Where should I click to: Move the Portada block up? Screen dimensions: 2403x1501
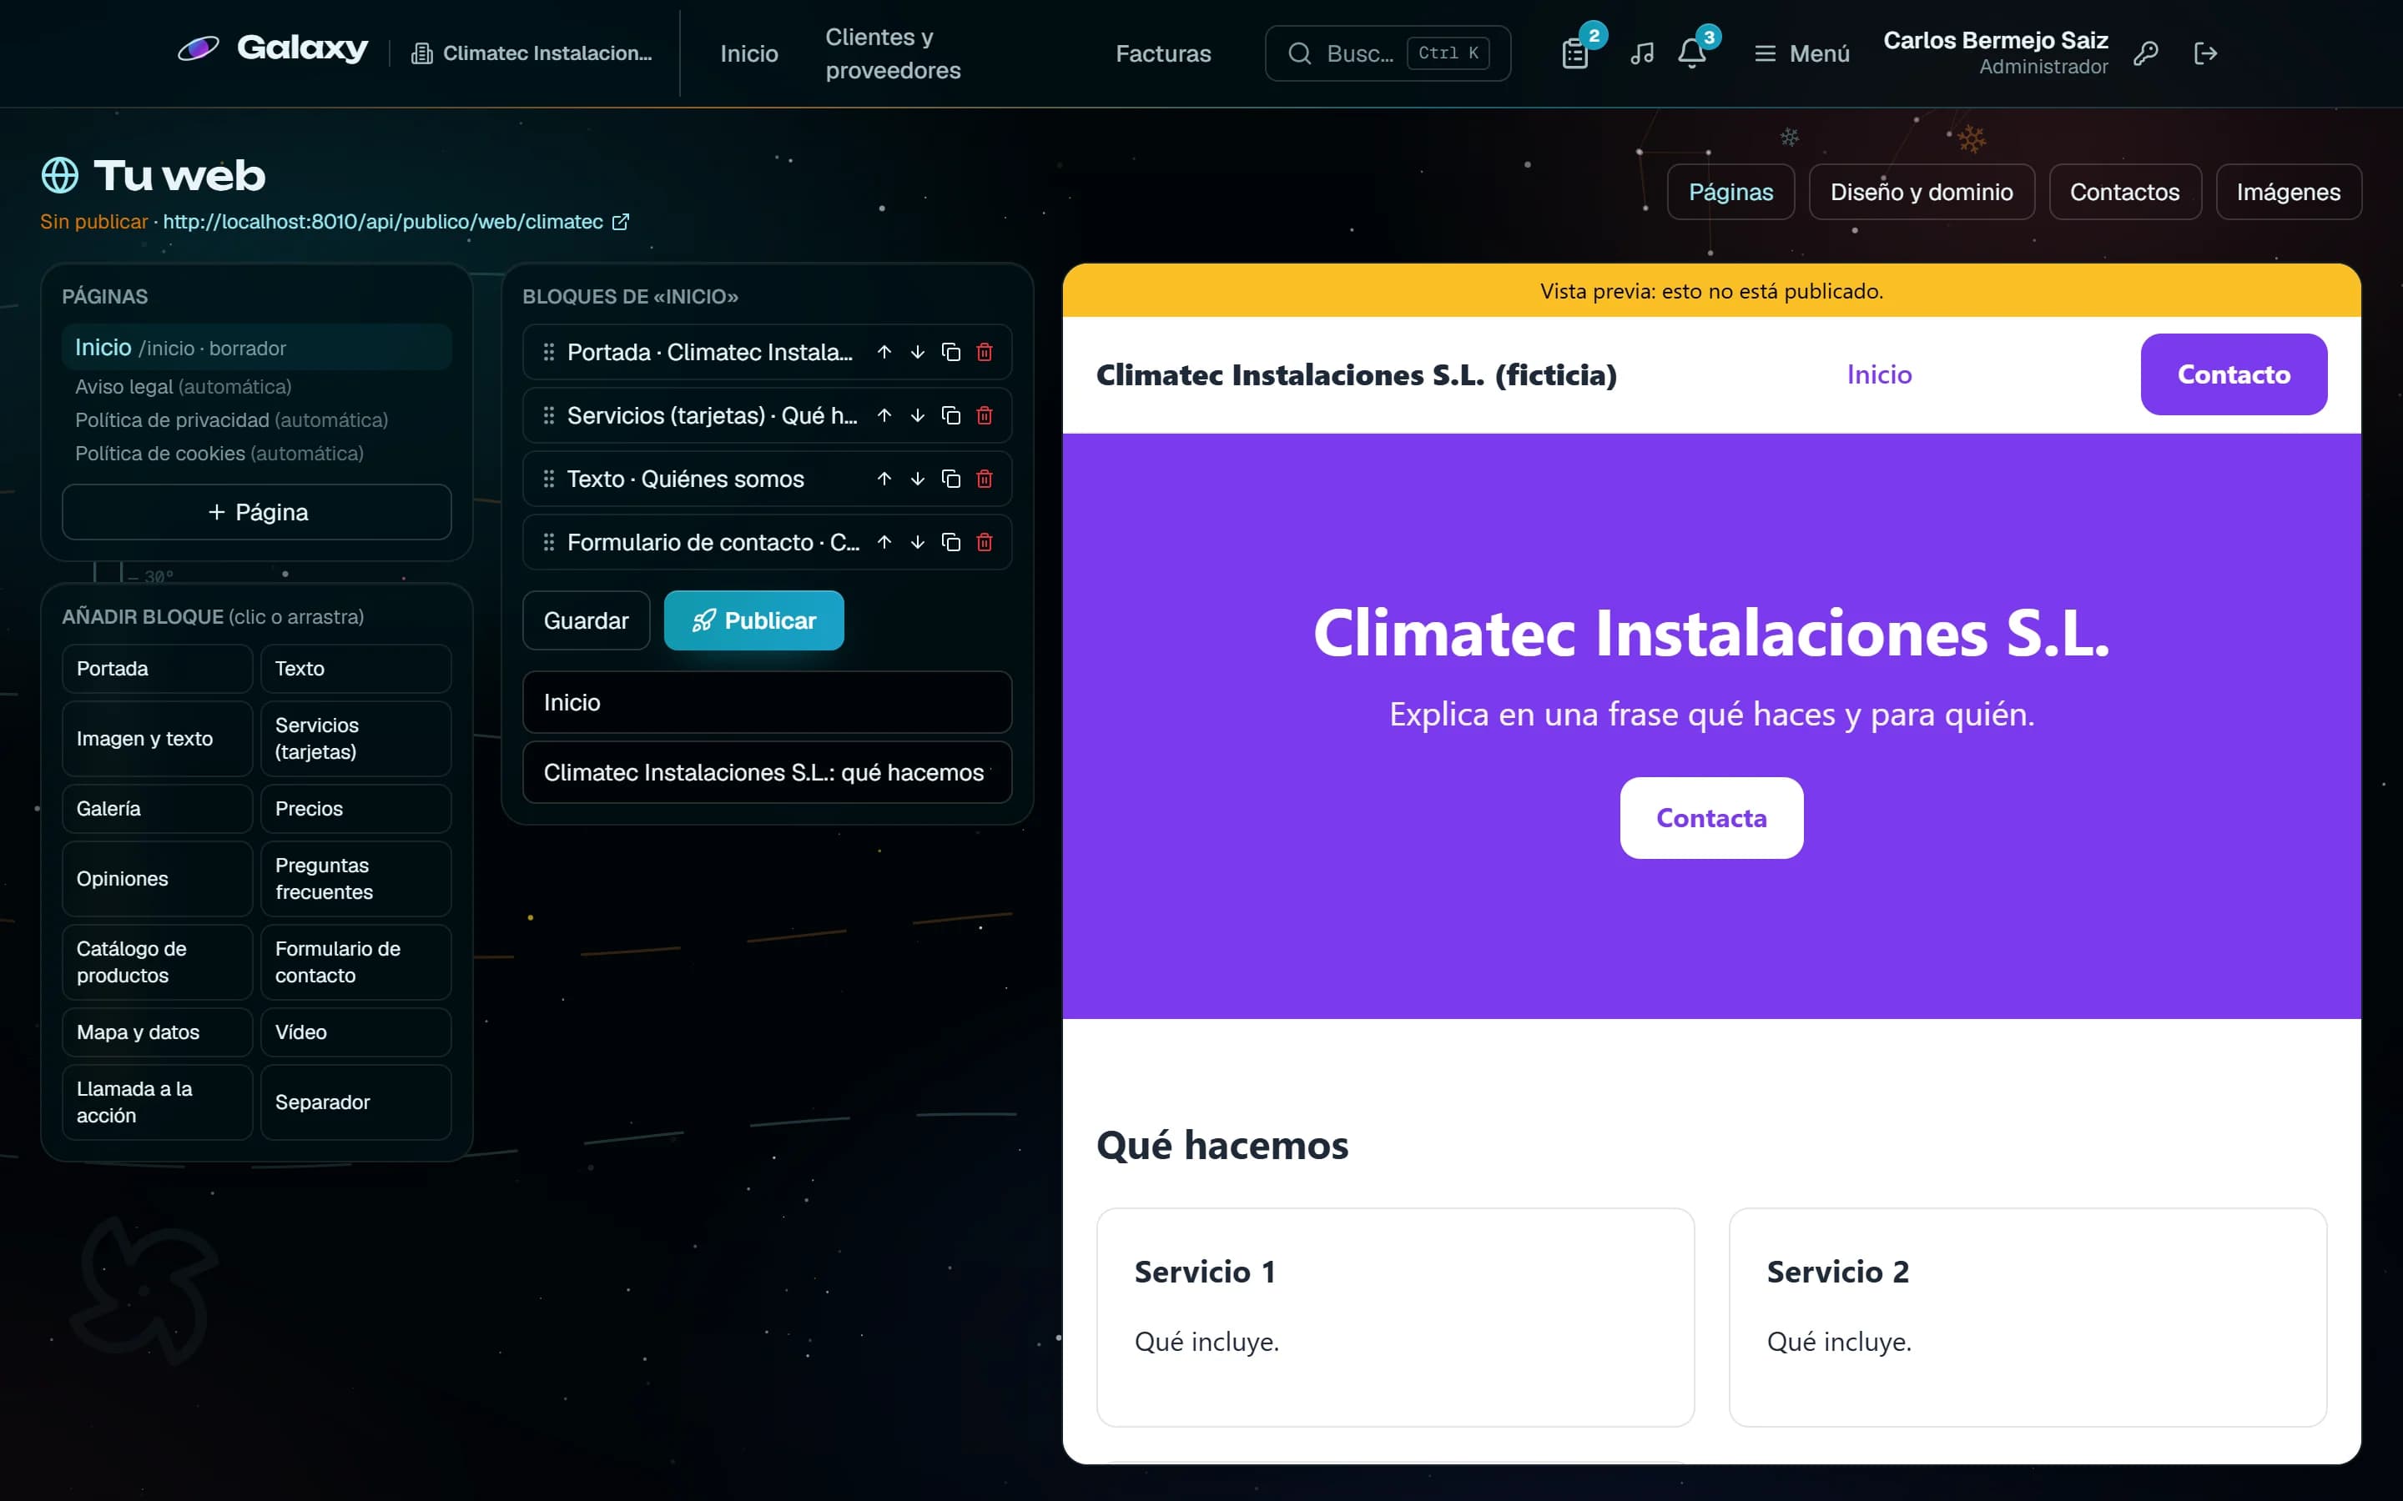coord(884,353)
